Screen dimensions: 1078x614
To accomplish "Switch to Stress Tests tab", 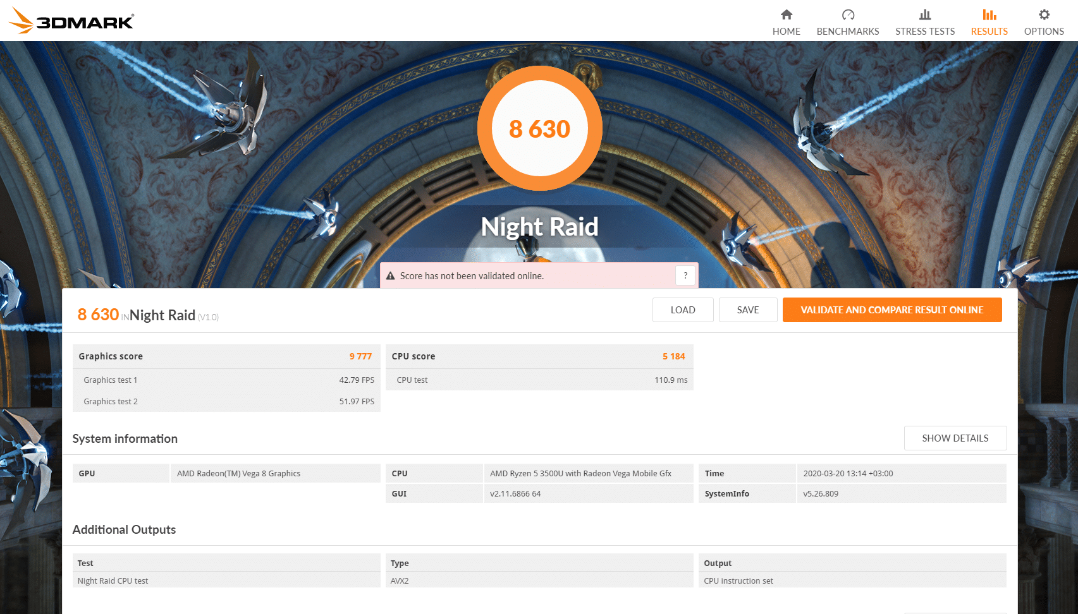I will pyautogui.click(x=924, y=31).
